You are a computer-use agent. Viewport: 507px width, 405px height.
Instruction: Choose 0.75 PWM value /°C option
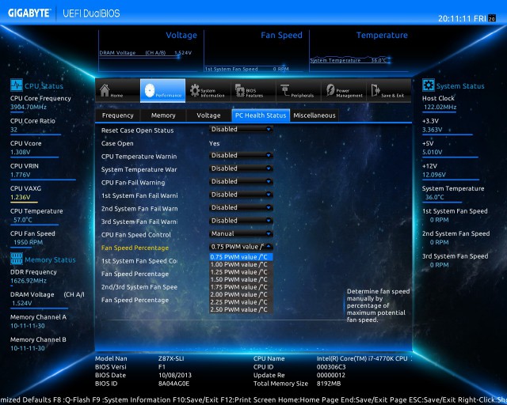241,257
